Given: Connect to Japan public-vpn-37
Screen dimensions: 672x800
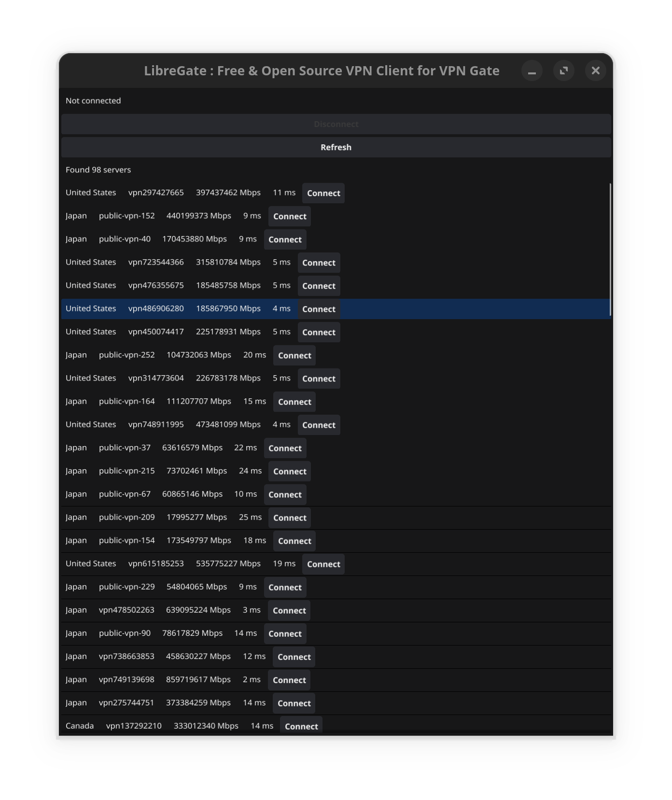Looking at the screenshot, I should point(285,448).
